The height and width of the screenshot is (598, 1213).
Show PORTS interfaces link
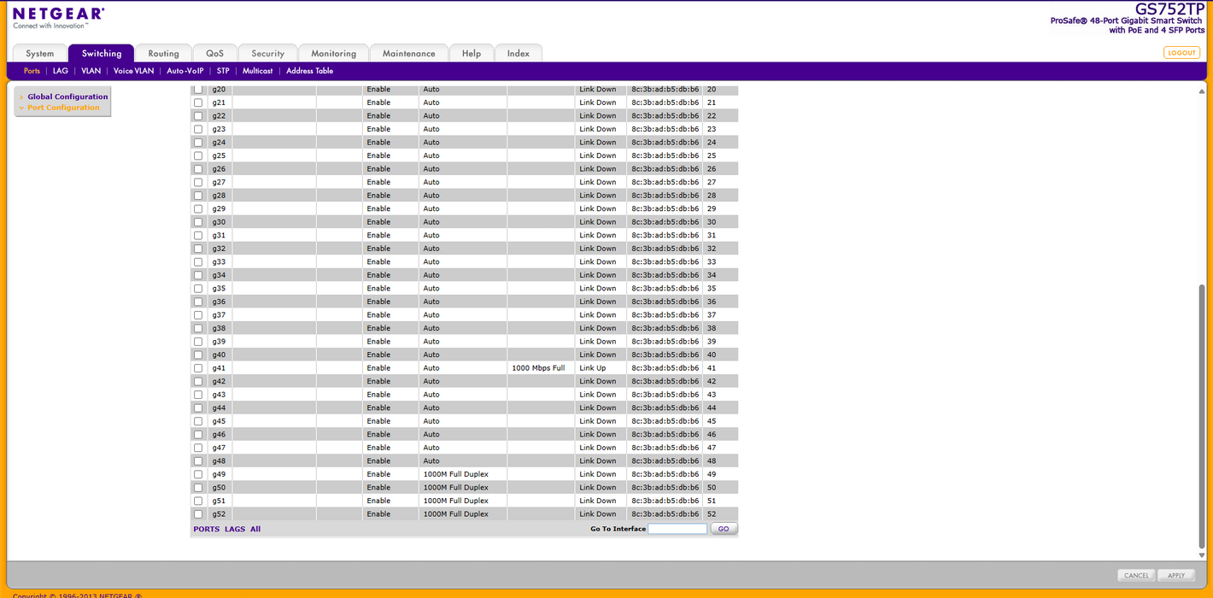206,530
